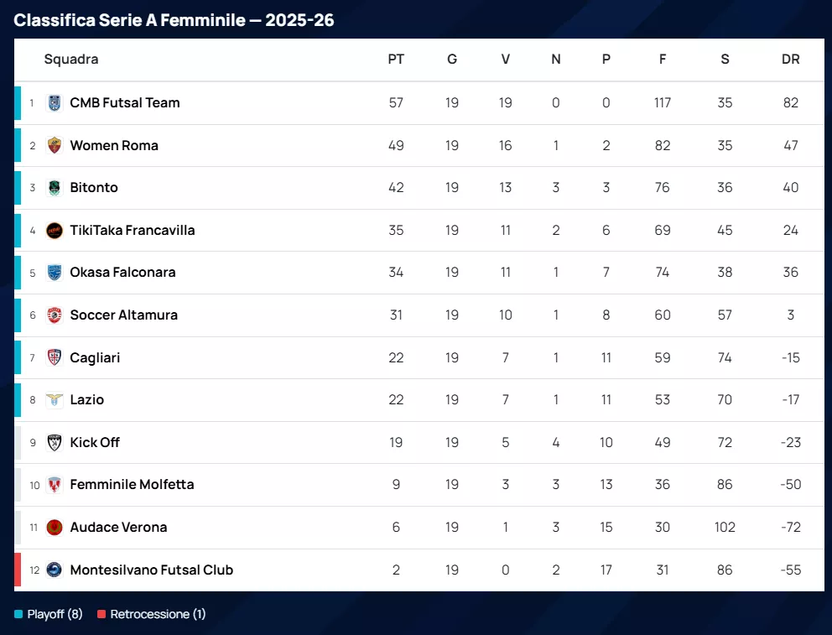832x635 pixels.
Task: Click the Femminile Molfetta logo icon
Action: 55,485
